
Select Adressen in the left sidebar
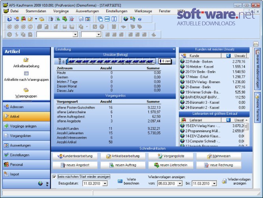tap(26, 107)
